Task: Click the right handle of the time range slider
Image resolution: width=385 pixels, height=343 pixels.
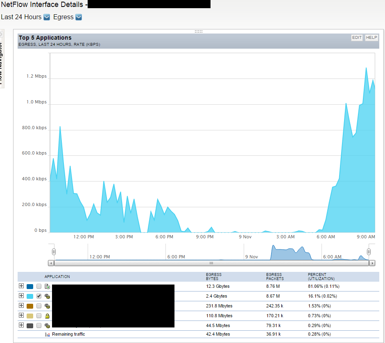Action: tap(369, 251)
